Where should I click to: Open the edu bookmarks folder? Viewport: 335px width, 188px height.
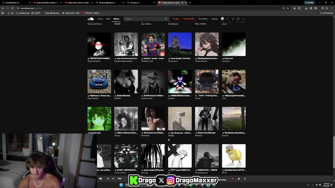(x=11, y=13)
